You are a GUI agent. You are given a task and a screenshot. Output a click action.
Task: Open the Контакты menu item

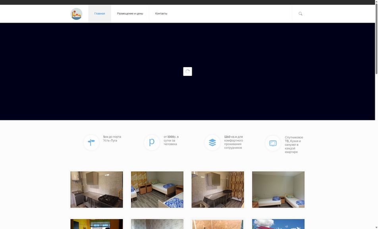coord(161,14)
